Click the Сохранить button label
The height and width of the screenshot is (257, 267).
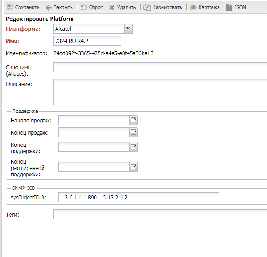[x=27, y=7]
